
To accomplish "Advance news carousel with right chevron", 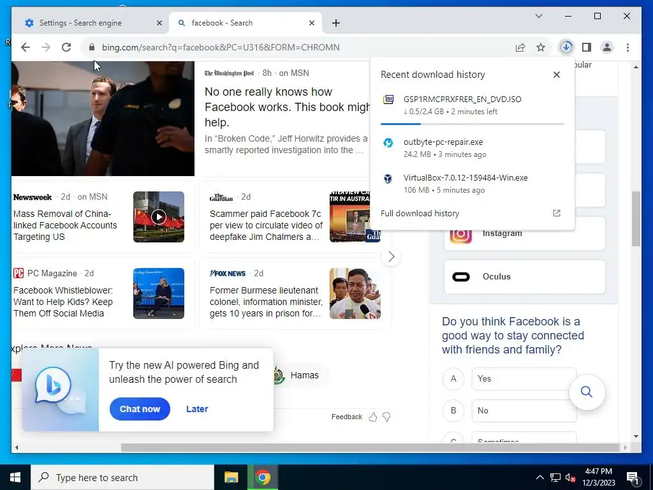I will [x=391, y=256].
